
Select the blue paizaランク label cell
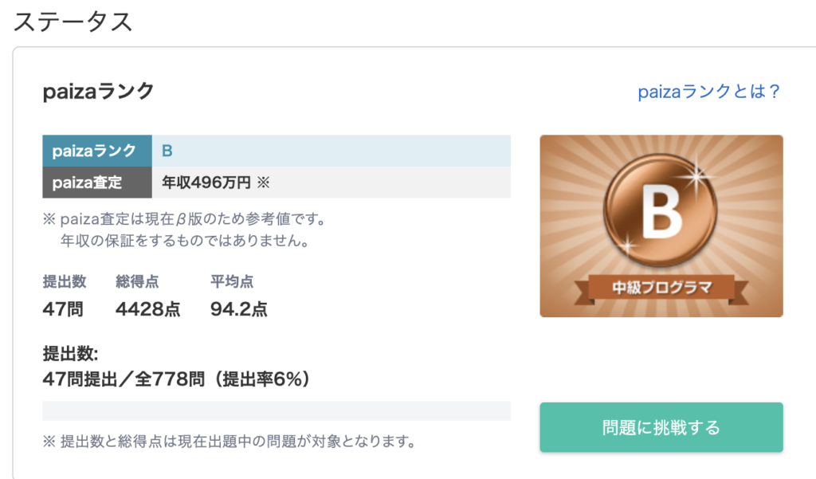[96, 151]
